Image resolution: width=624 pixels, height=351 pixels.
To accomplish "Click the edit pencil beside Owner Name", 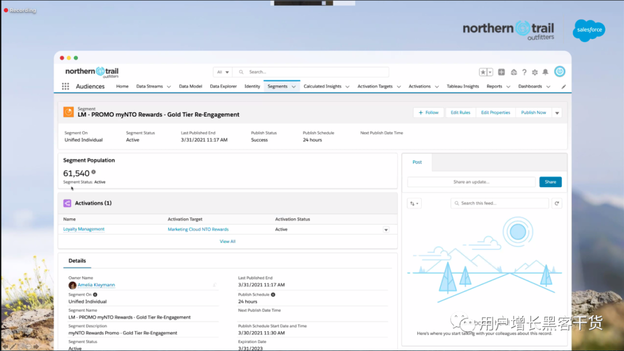I will coord(214,285).
